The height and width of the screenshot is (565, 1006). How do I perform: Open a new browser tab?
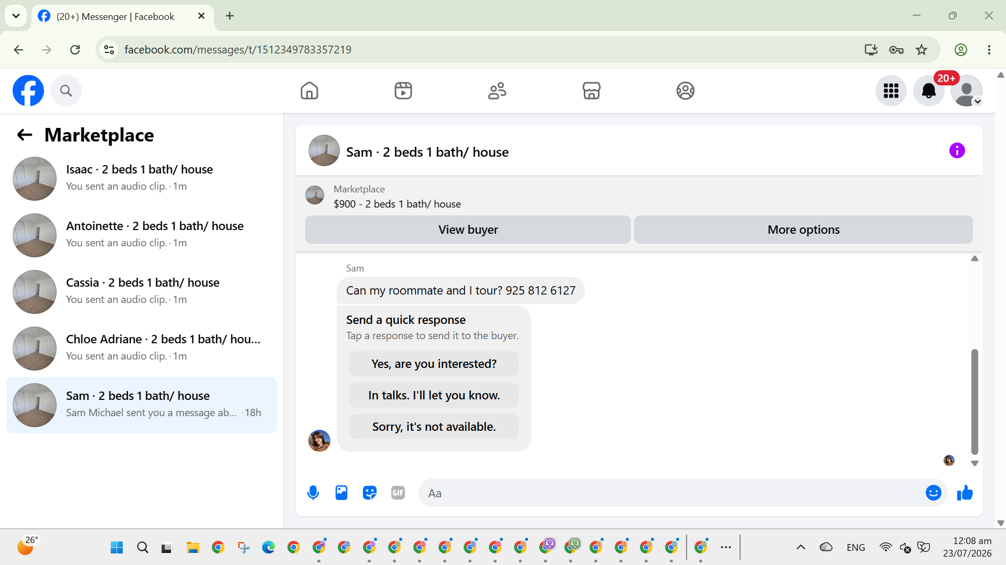[x=230, y=16]
